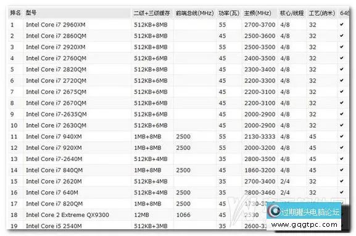Click the 64-bit checkmark in i7 2720QM row
Viewport: 356px width, 236px height.
[342, 80]
